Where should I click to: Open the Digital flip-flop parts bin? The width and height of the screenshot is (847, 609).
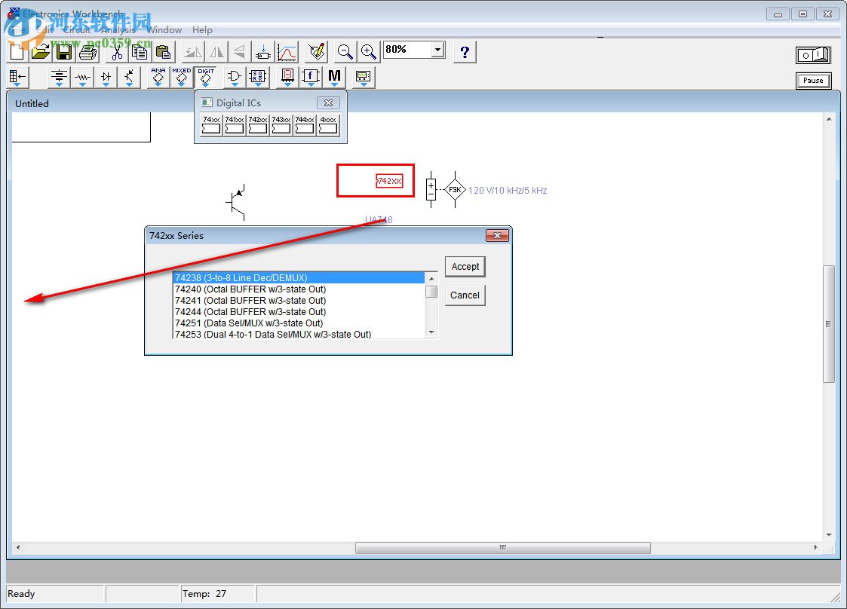point(258,77)
